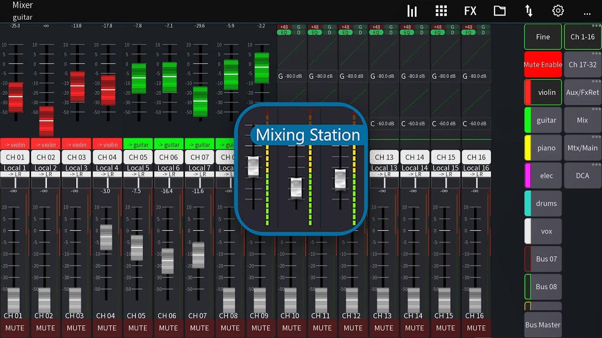Screen dimensions: 602x338
Task: Open three-dot options on the DCA layer button
Action: pyautogui.click(x=596, y=165)
